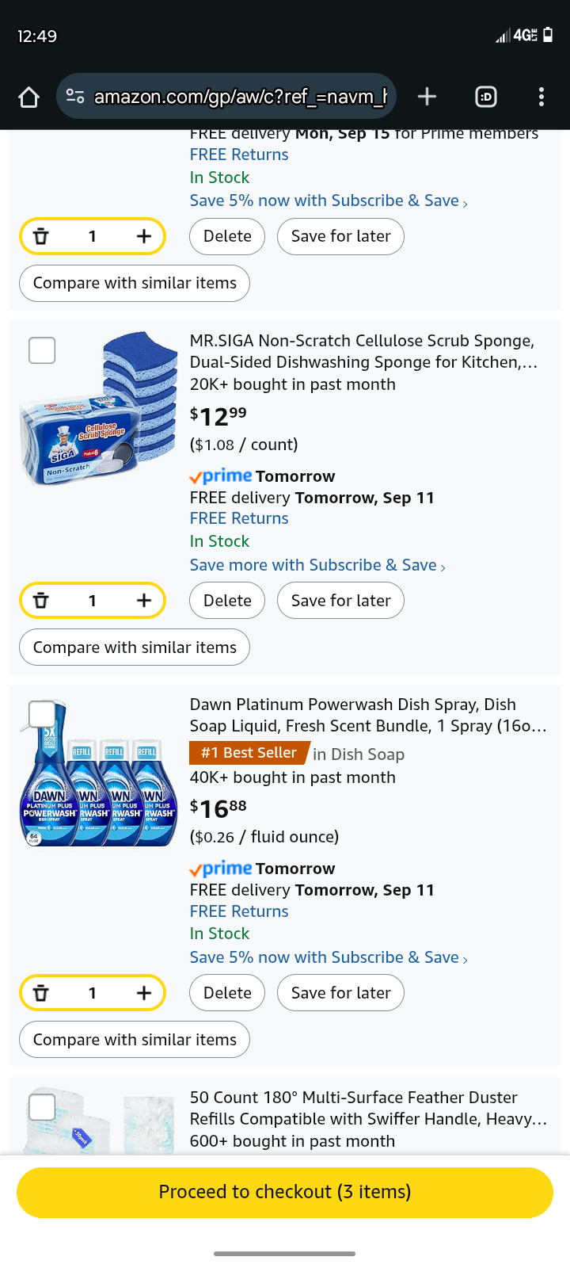This screenshot has height=1268, width=570.
Task: Save the MR.SIGA sponge for later
Action: click(x=340, y=601)
